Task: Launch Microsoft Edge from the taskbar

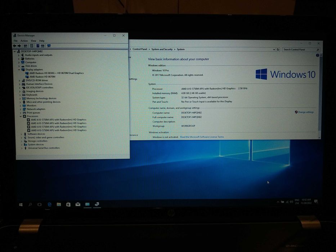Action: (x=49, y=204)
